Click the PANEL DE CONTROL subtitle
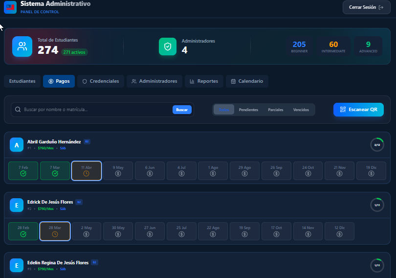 click(40, 12)
